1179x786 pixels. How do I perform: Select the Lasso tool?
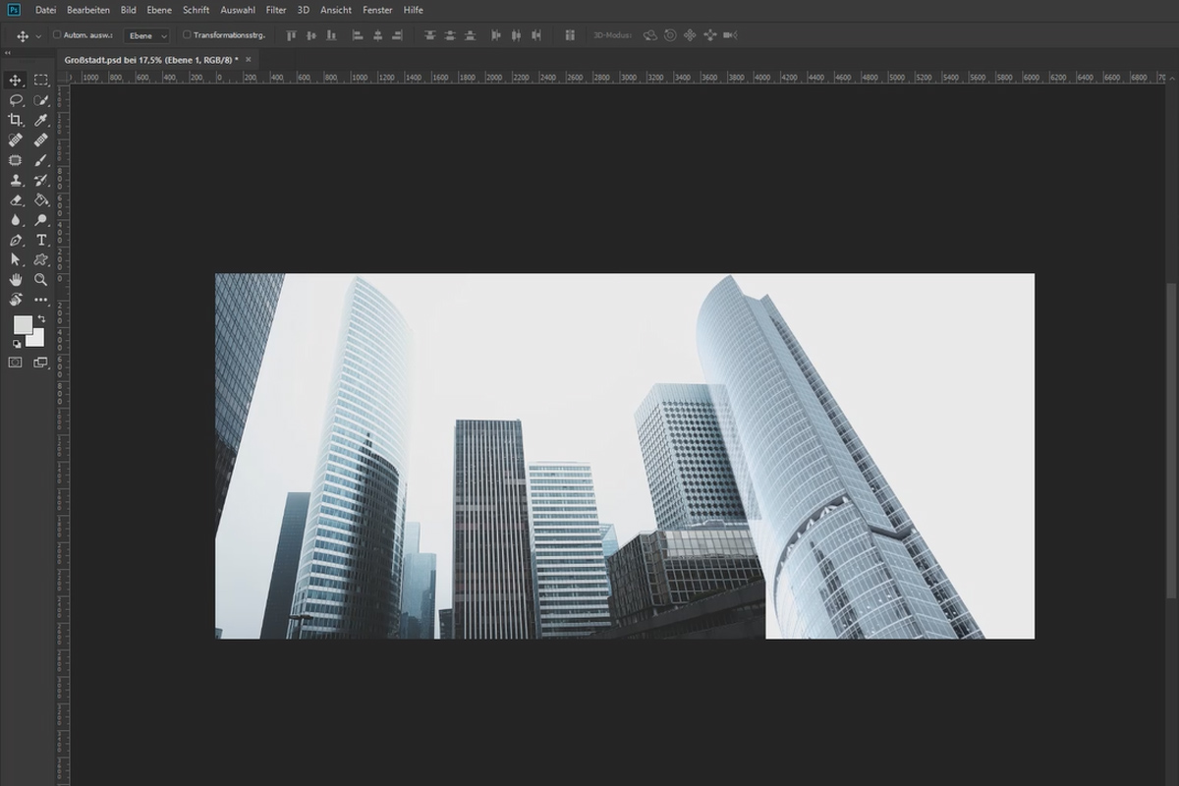coord(16,100)
